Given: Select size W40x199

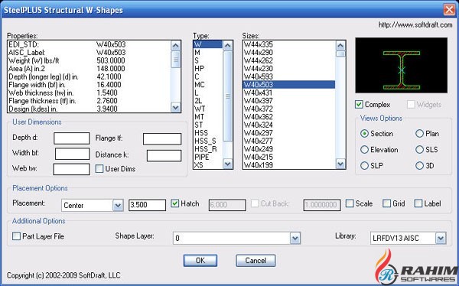Looking at the screenshot, I should coord(289,165).
